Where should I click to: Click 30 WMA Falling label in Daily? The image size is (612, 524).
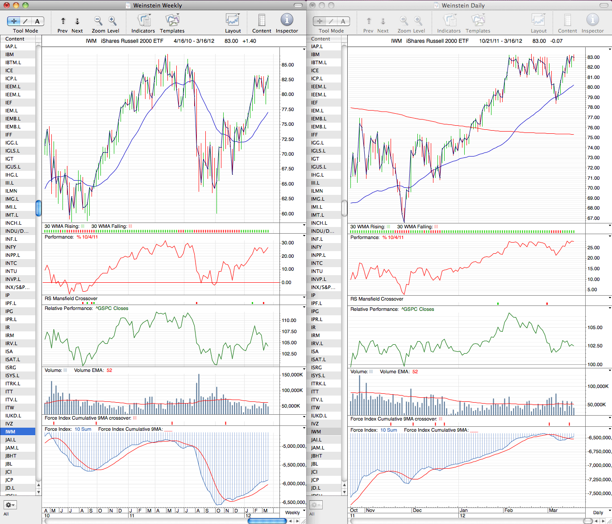pyautogui.click(x=415, y=227)
